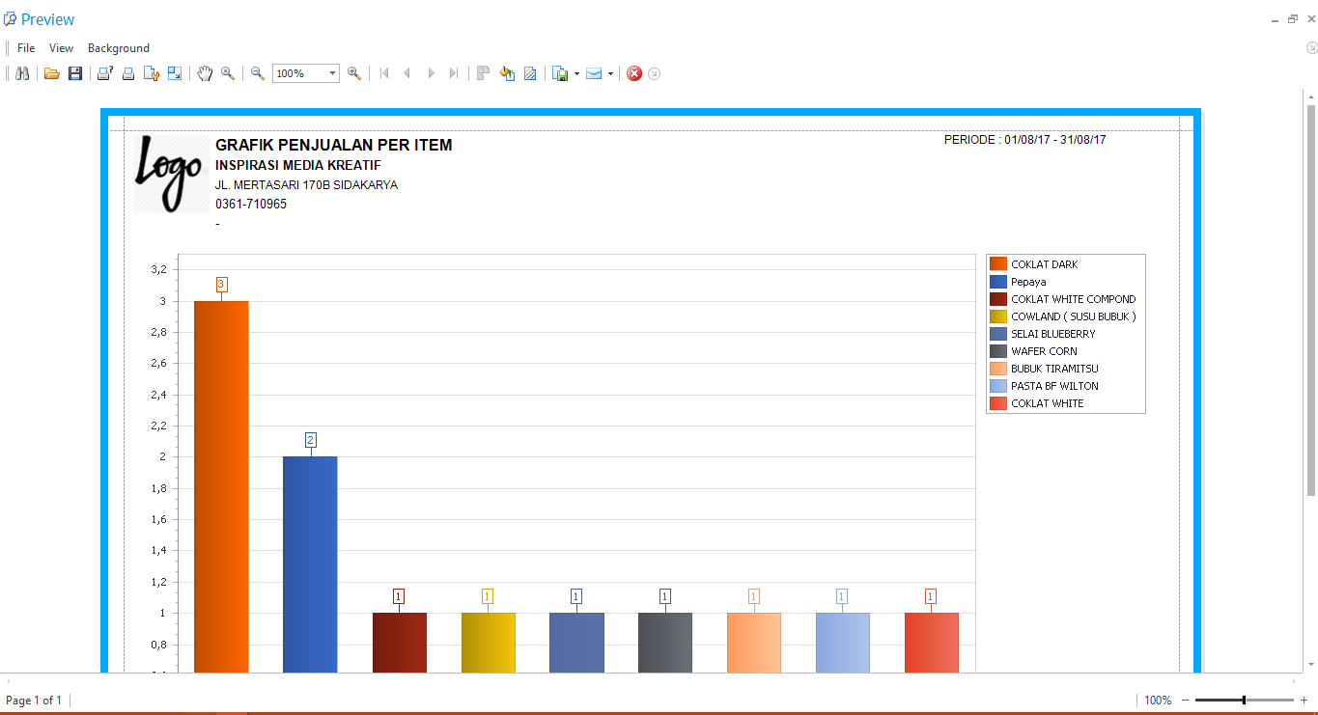Viewport: 1318px width, 715px height.
Task: Expand the 100% zoom level dropdown
Action: pos(332,73)
